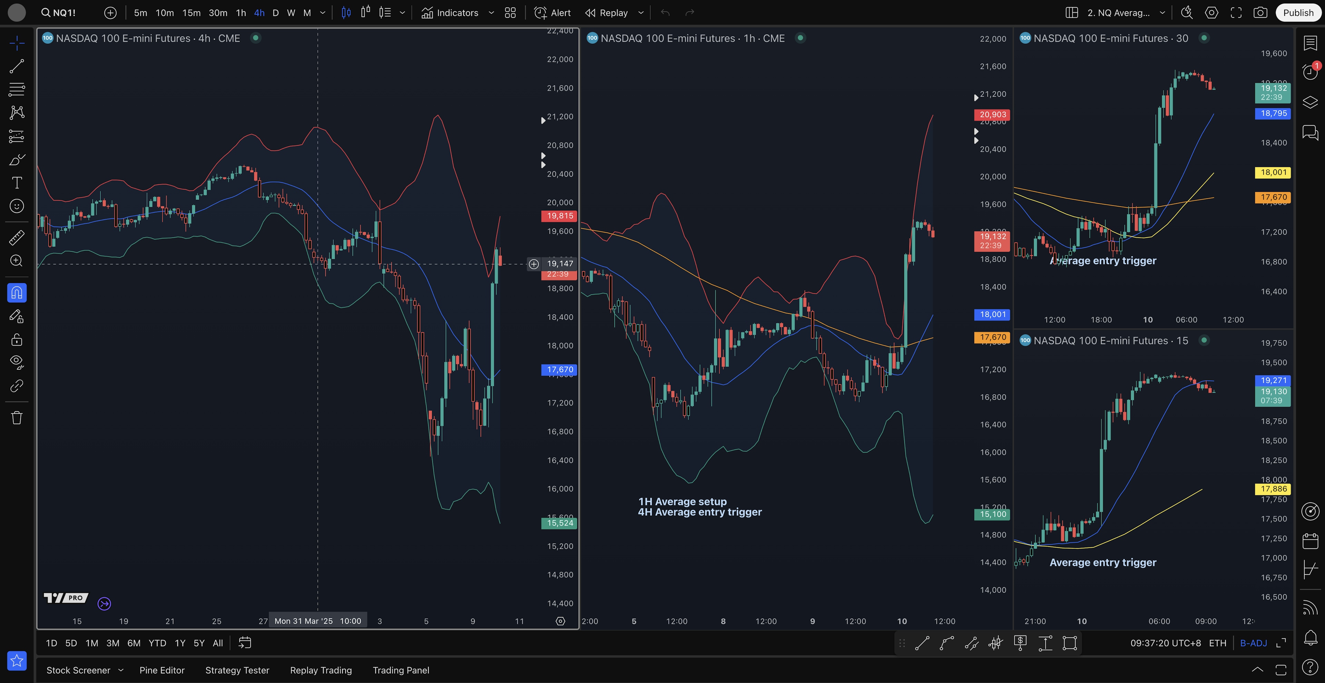Viewport: 1325px width, 683px height.
Task: Pick the ruler measure tool
Action: tap(17, 237)
